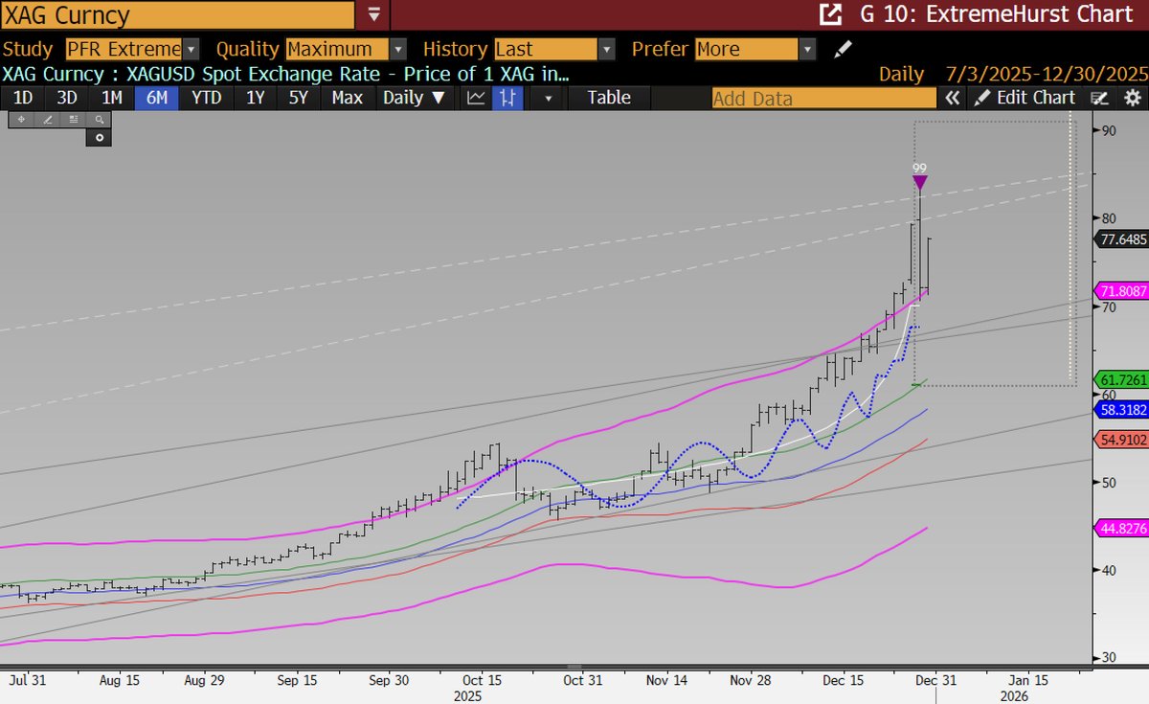Open the Table view
This screenshot has height=704, width=1149.
point(609,97)
